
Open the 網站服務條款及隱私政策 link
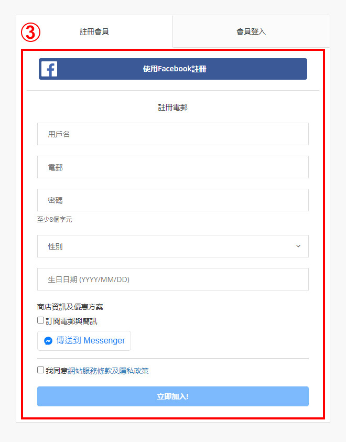(x=108, y=371)
